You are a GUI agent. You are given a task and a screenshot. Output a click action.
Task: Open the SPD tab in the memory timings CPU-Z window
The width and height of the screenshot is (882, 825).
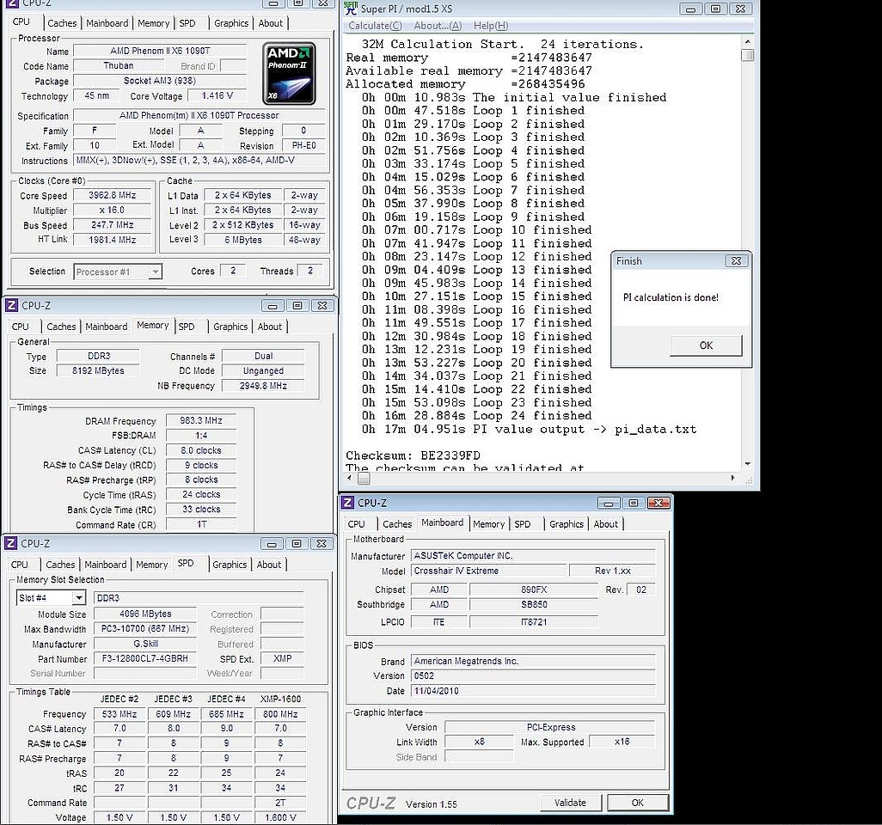pyautogui.click(x=187, y=327)
